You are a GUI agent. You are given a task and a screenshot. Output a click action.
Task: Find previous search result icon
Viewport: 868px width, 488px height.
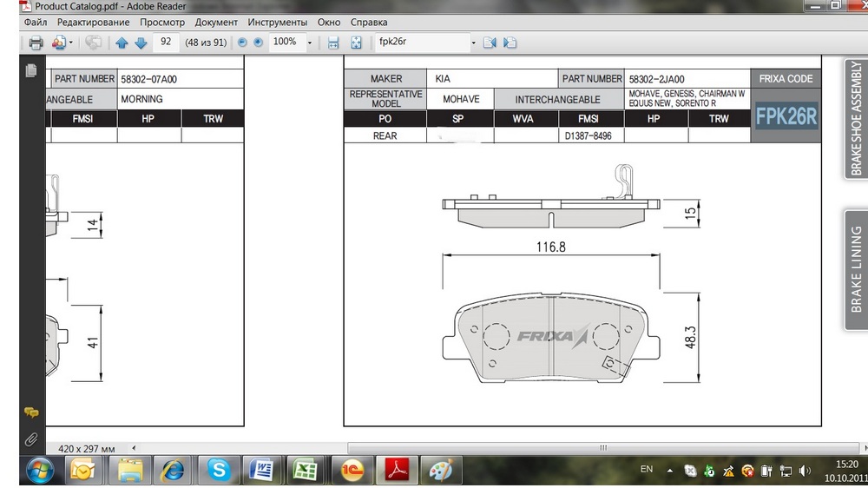click(490, 43)
